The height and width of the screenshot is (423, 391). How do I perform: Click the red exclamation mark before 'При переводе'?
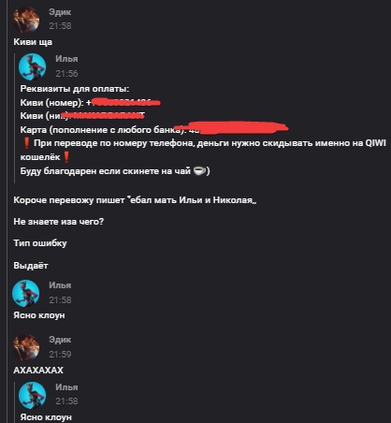coord(26,143)
